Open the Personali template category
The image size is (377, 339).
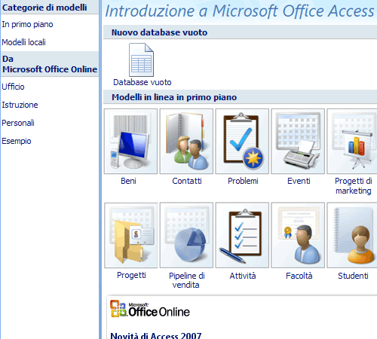click(18, 123)
